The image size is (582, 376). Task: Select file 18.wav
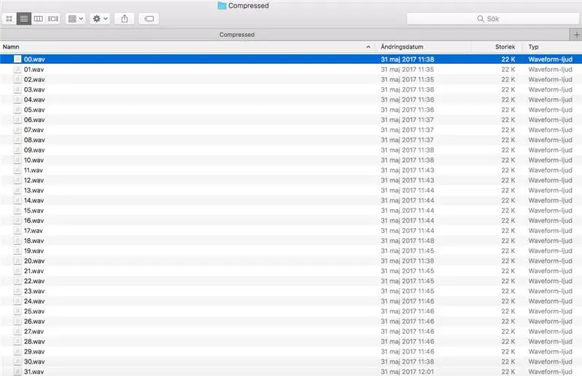(291, 240)
